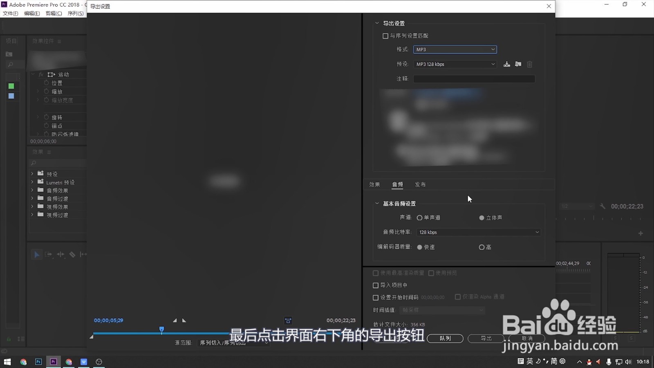Delete the current preset

click(529, 64)
